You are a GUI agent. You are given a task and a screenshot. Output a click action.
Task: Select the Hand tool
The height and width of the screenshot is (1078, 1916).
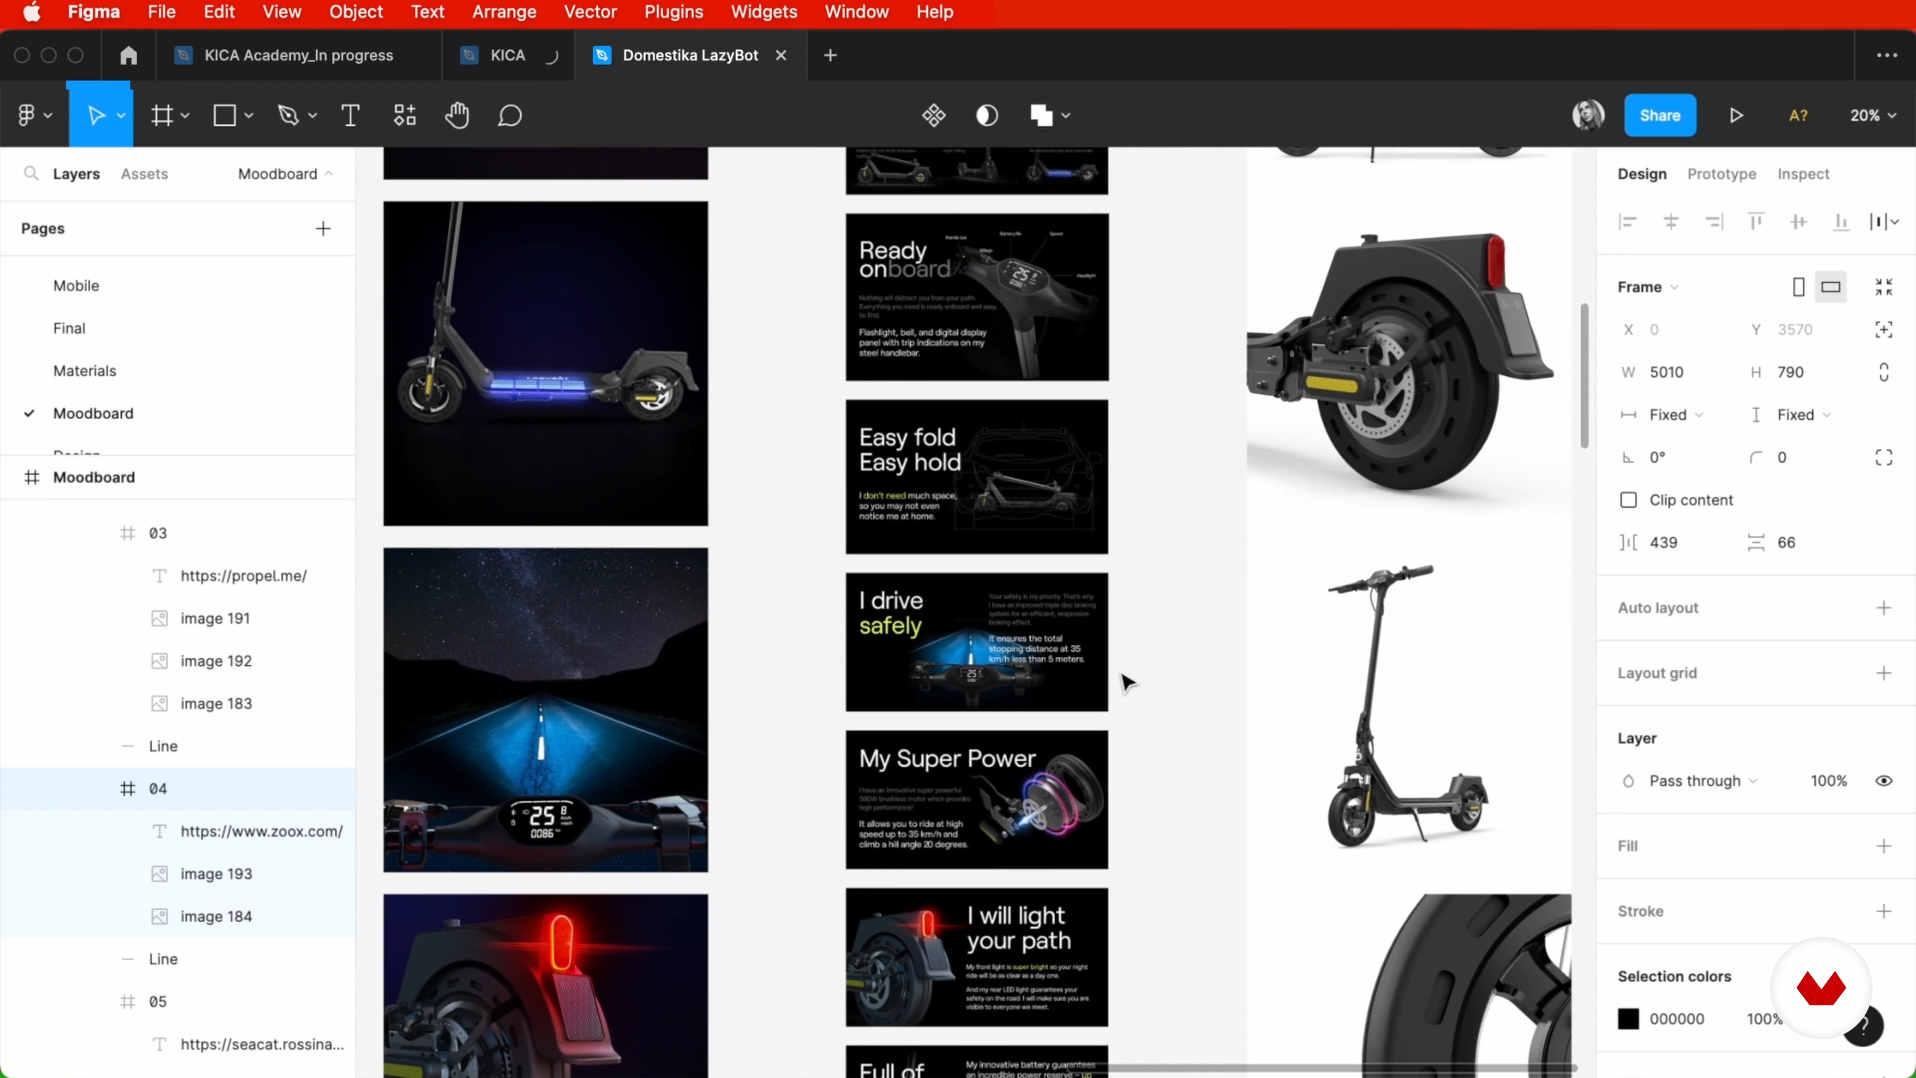(x=457, y=115)
